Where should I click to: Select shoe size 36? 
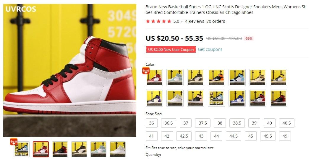coord(152,123)
